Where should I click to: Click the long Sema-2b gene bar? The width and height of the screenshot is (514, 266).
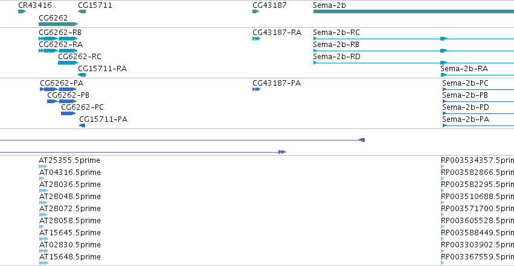(414, 11)
